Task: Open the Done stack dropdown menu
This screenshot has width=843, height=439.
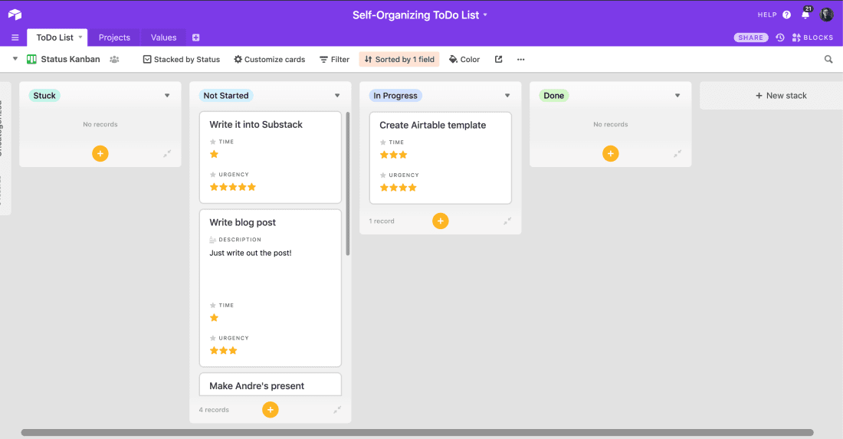Action: click(677, 96)
